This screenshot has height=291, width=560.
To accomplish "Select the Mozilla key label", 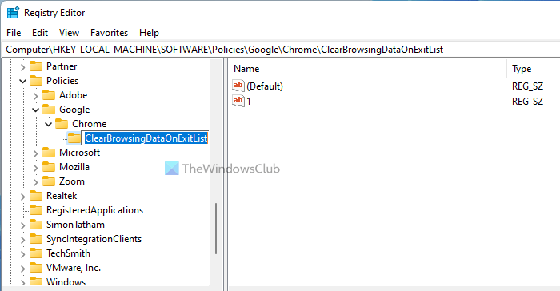I will pyautogui.click(x=74, y=167).
